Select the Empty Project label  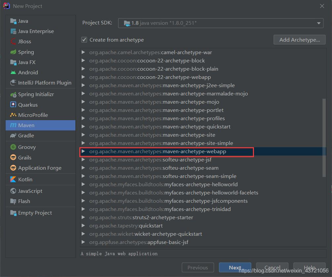(x=35, y=213)
